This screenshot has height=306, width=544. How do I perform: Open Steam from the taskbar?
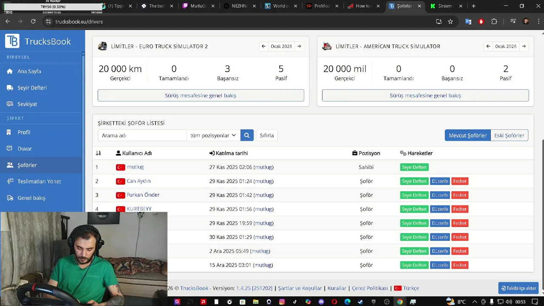(360, 302)
